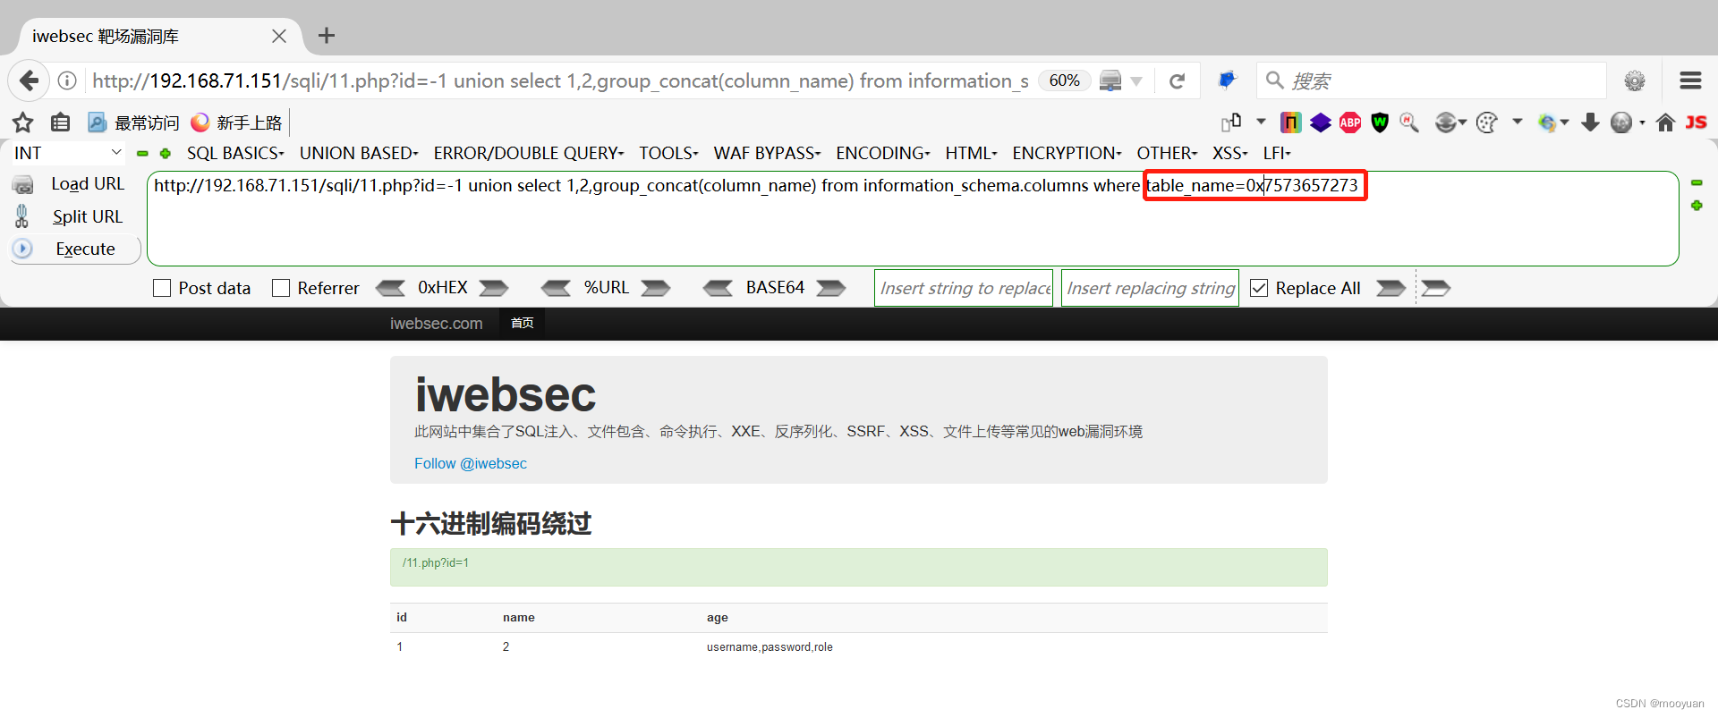Expand the UNION BASED menu
Image resolution: width=1718 pixels, height=718 pixels.
tap(359, 153)
